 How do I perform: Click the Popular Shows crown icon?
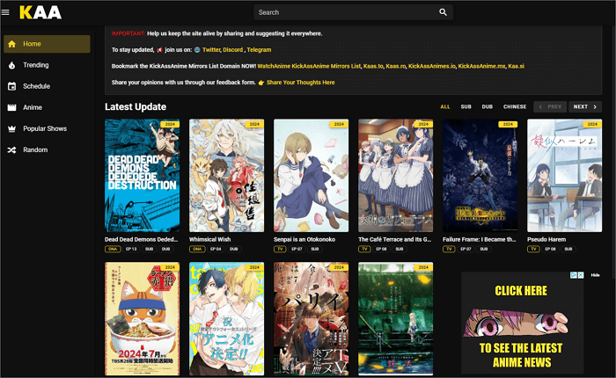[11, 128]
